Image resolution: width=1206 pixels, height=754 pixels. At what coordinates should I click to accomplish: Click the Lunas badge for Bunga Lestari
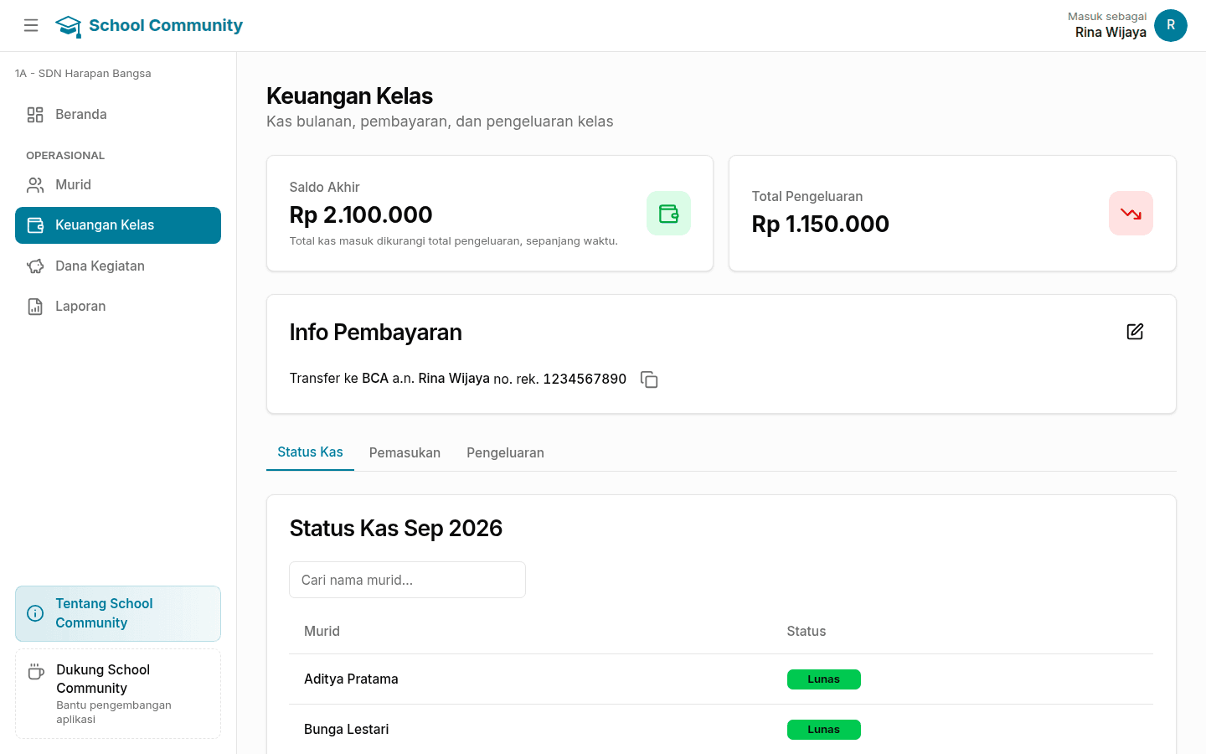[x=824, y=730]
